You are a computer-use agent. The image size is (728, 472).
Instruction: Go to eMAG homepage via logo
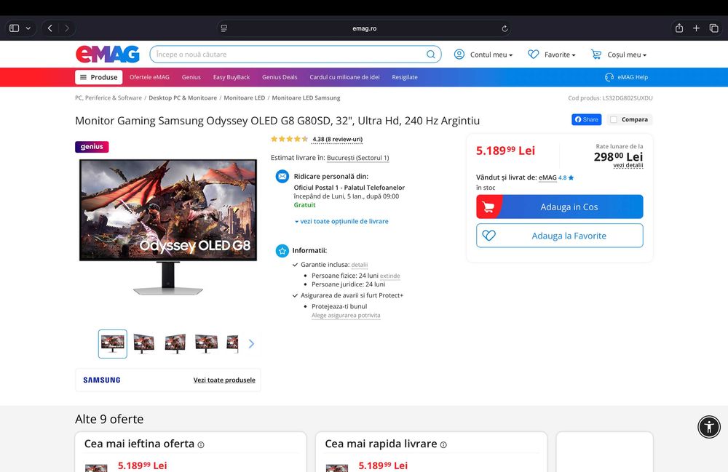tap(108, 54)
